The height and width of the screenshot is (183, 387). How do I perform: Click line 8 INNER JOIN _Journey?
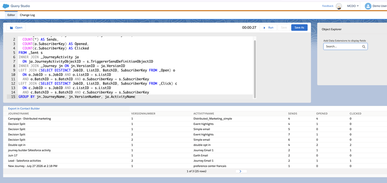(x=72, y=66)
